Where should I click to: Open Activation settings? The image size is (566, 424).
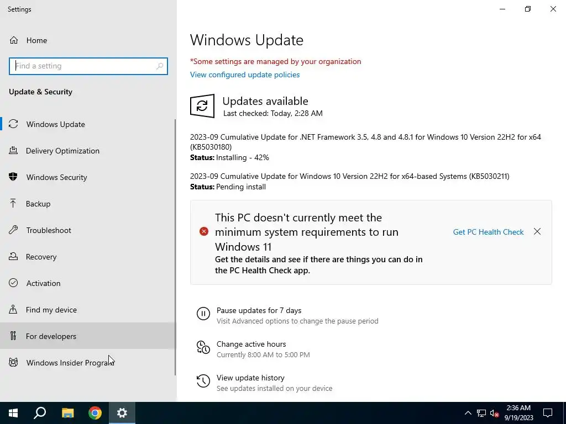coord(88,283)
